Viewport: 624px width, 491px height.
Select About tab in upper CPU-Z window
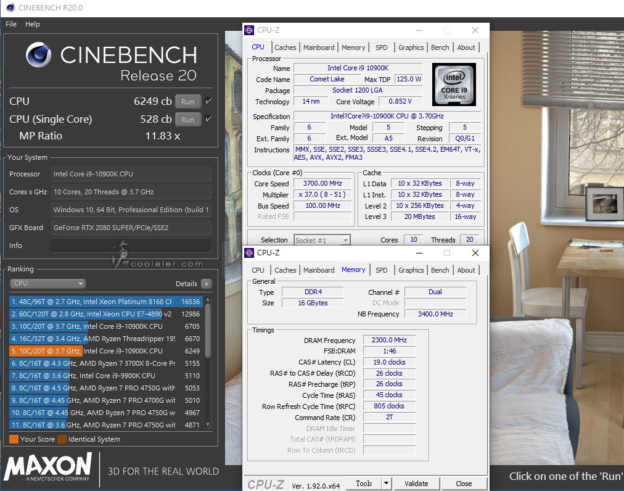point(466,47)
